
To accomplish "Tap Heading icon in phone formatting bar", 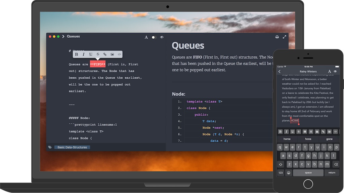I will (x=311, y=131).
